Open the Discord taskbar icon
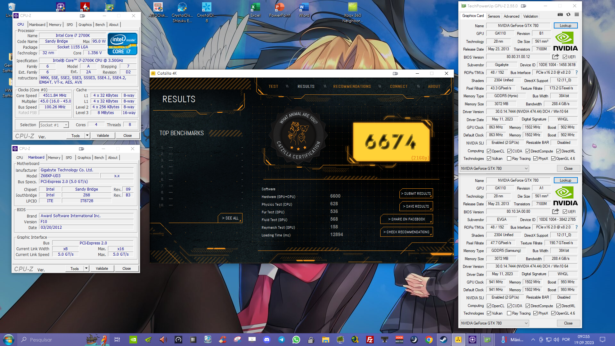This screenshot has height=346, width=615. 267,340
